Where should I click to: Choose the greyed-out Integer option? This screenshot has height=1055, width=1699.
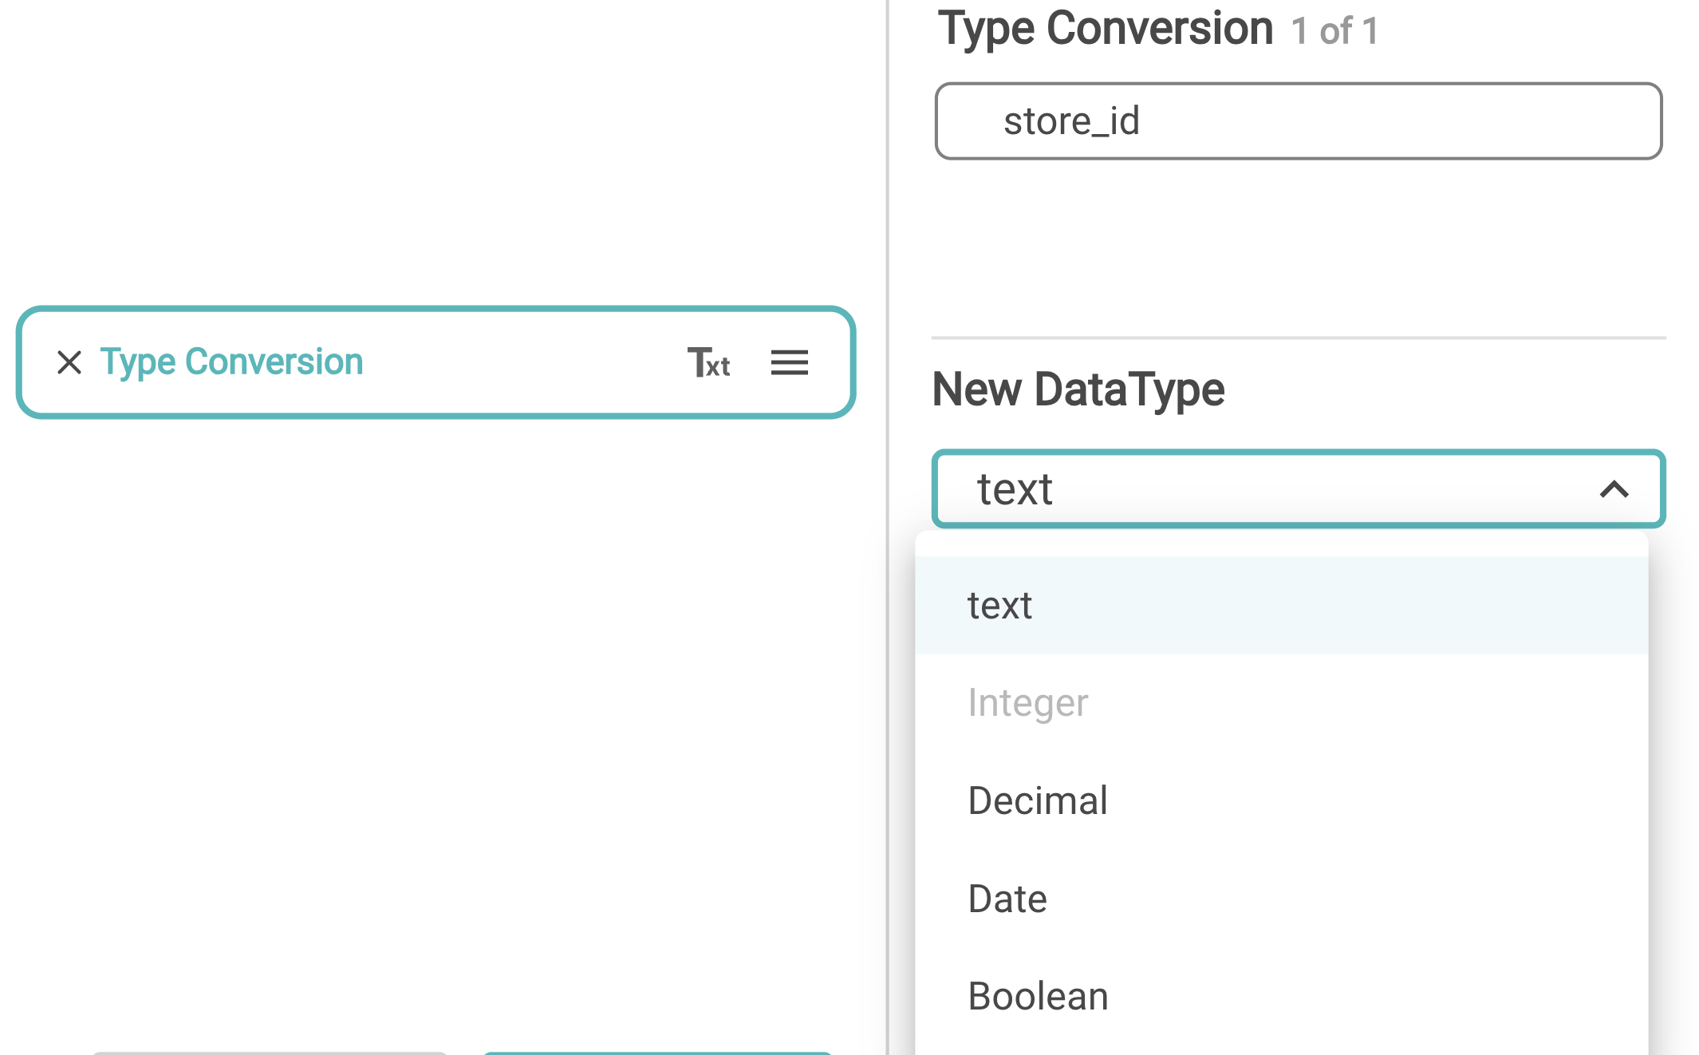point(1027,703)
